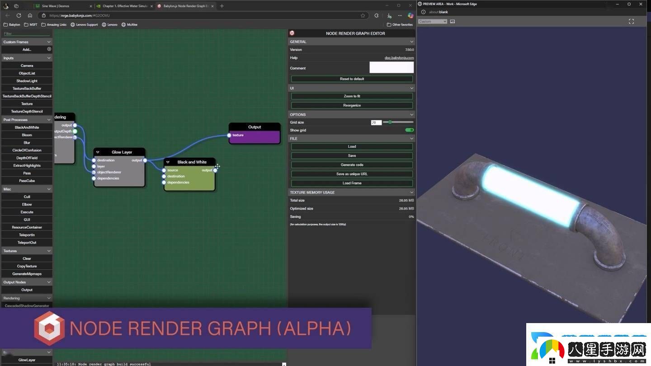Bookmark page with the star icon
The image size is (651, 366).
tap(363, 15)
